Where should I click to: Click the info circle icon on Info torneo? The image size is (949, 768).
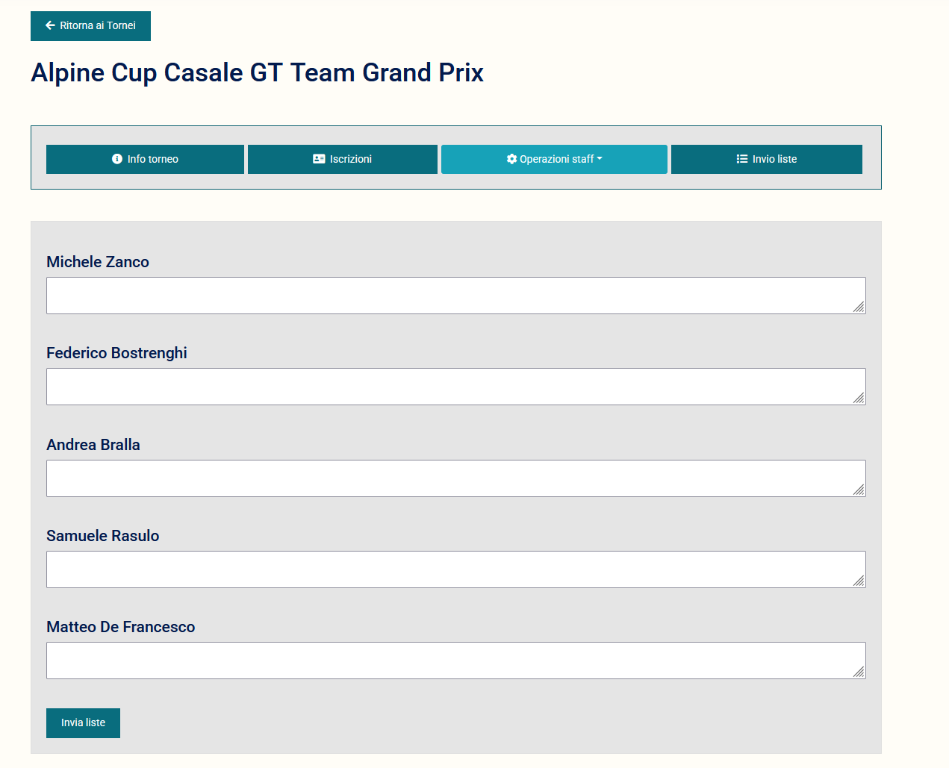tap(117, 159)
